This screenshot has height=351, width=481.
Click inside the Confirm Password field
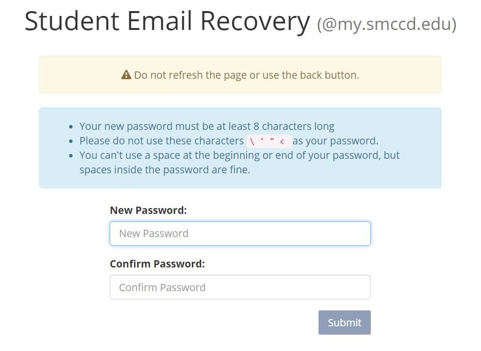(240, 287)
